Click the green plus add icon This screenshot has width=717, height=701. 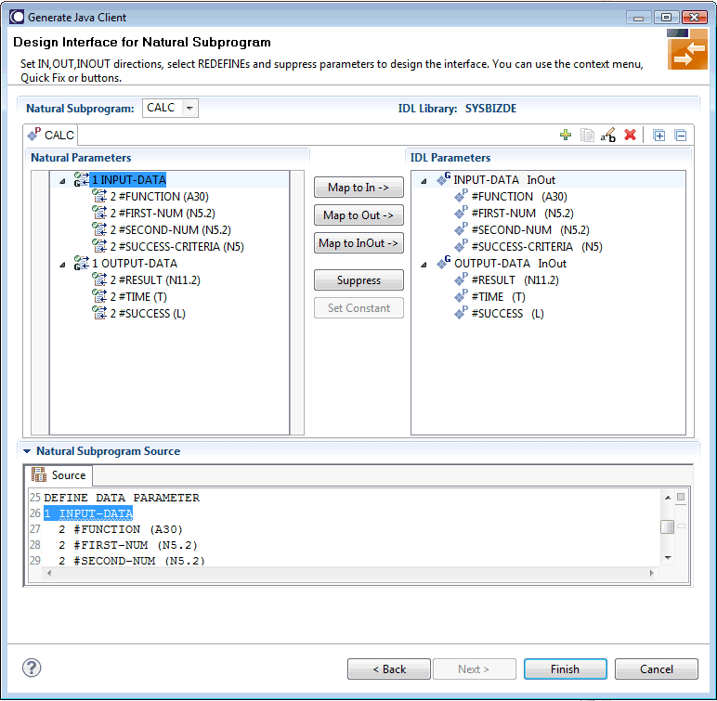pos(566,135)
